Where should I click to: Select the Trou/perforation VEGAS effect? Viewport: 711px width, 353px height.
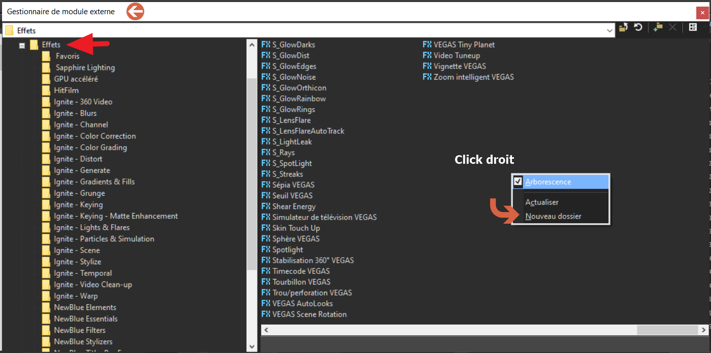coord(312,293)
